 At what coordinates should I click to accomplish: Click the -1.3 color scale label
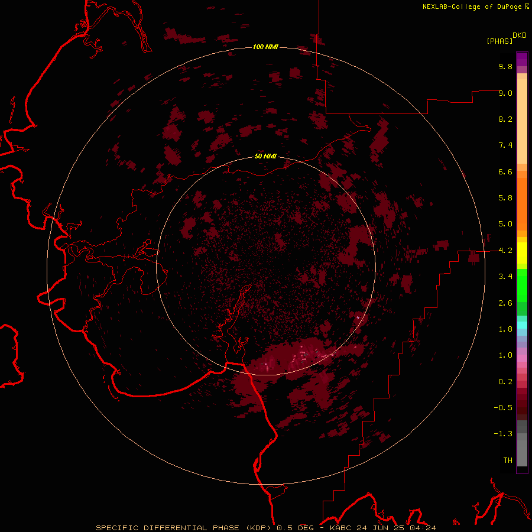pos(503,434)
